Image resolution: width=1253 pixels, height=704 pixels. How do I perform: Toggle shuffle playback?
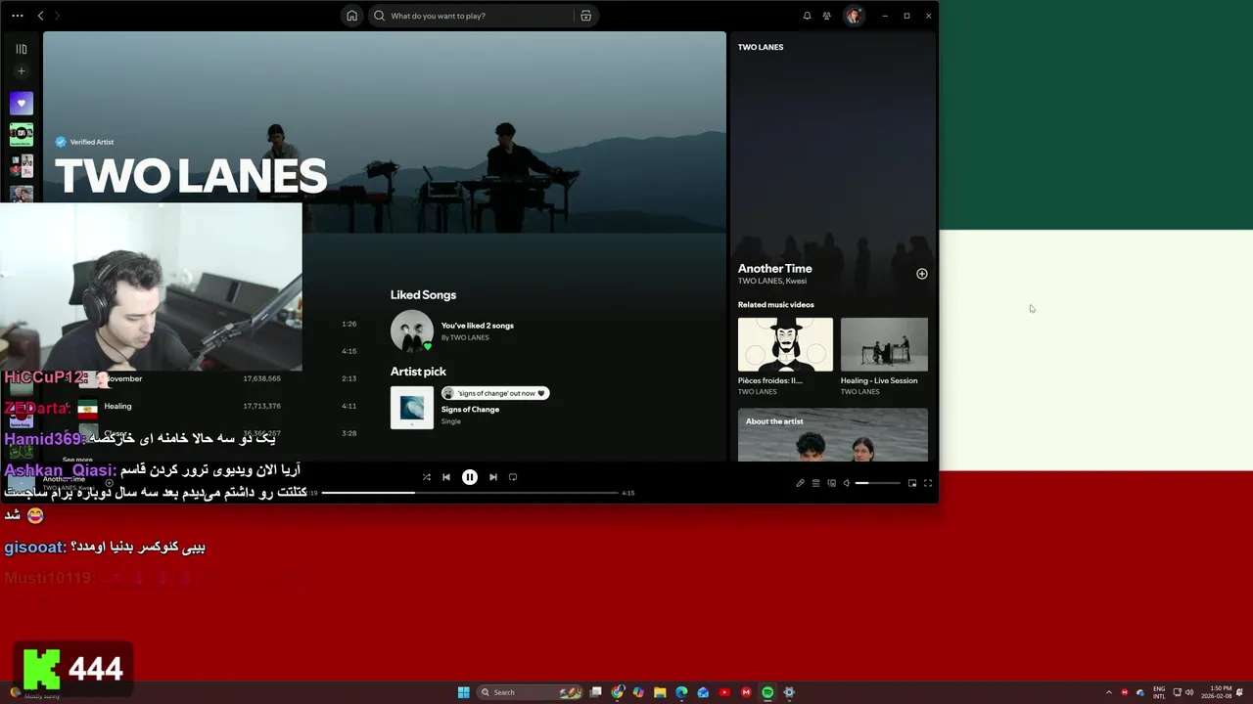pos(426,477)
